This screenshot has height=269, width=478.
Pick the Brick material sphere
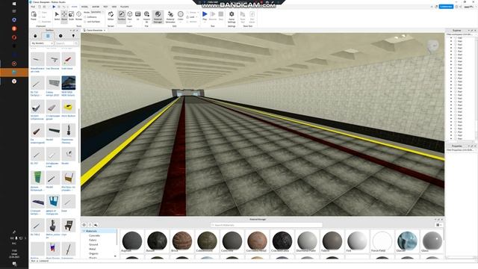click(182, 241)
